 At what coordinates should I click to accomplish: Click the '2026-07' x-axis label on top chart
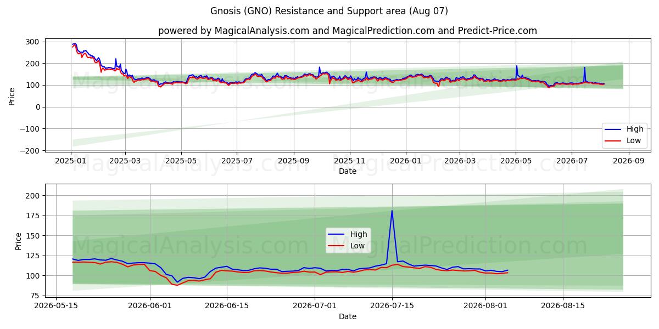click(x=572, y=161)
